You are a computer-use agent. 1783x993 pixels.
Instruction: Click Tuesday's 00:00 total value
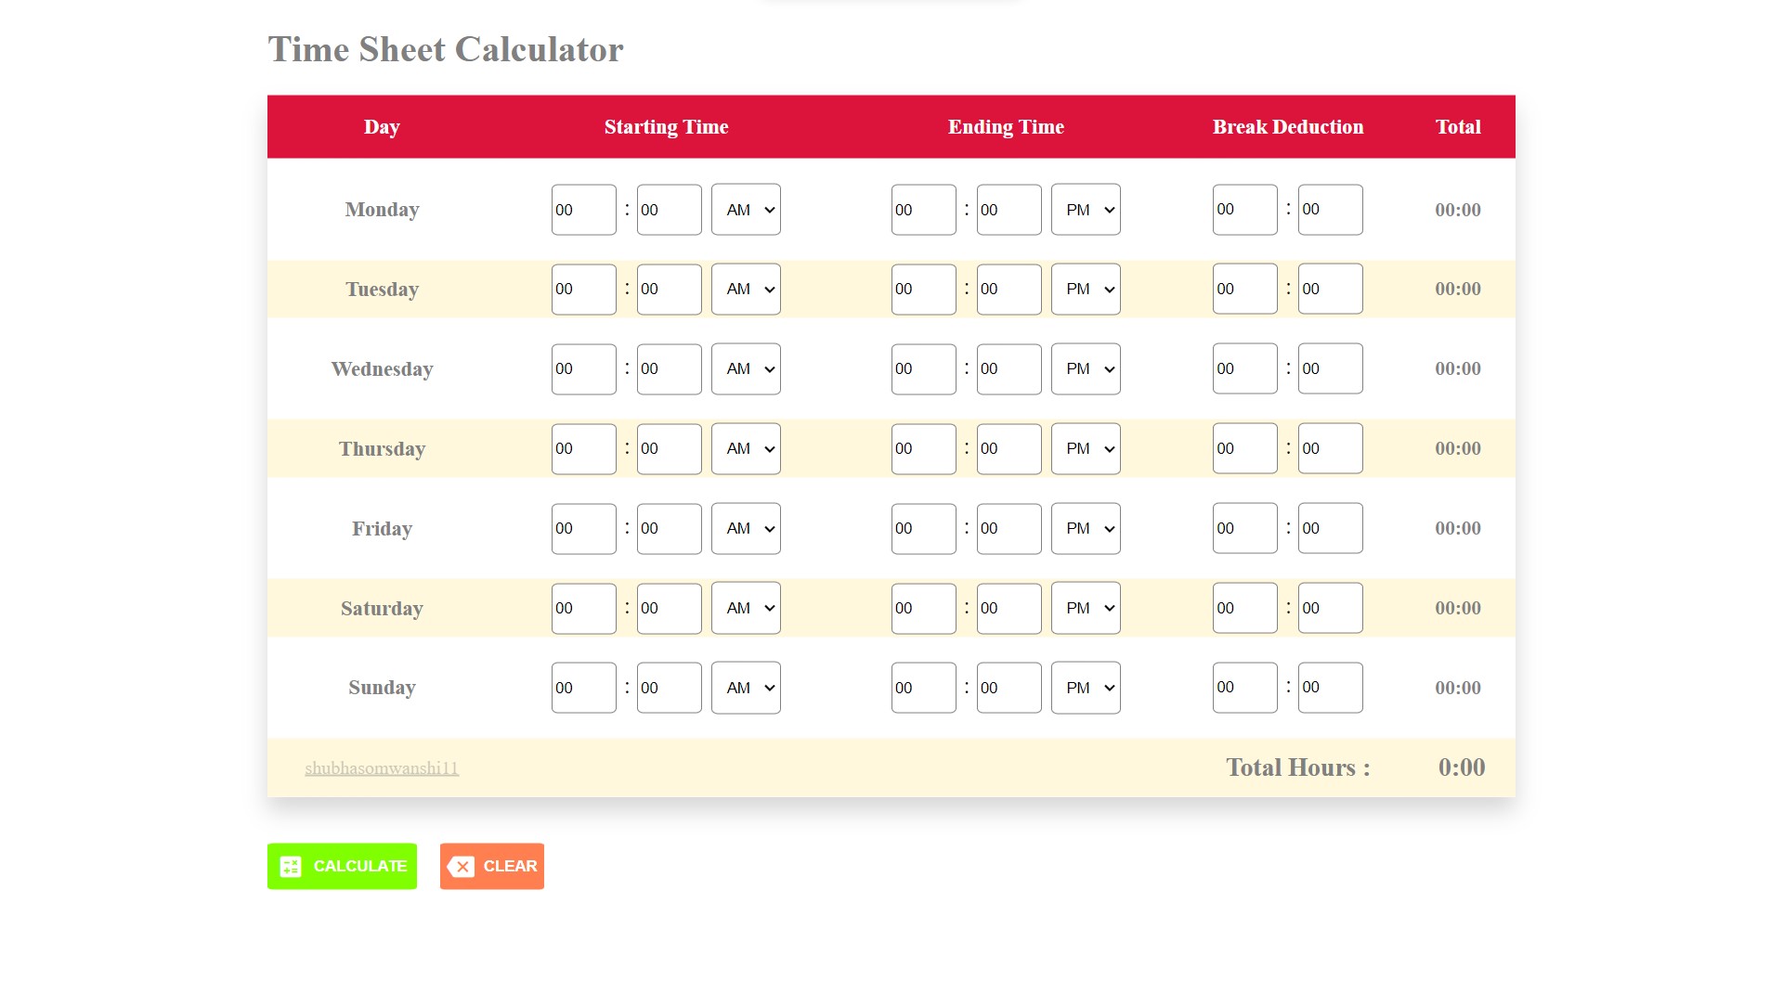1458,289
